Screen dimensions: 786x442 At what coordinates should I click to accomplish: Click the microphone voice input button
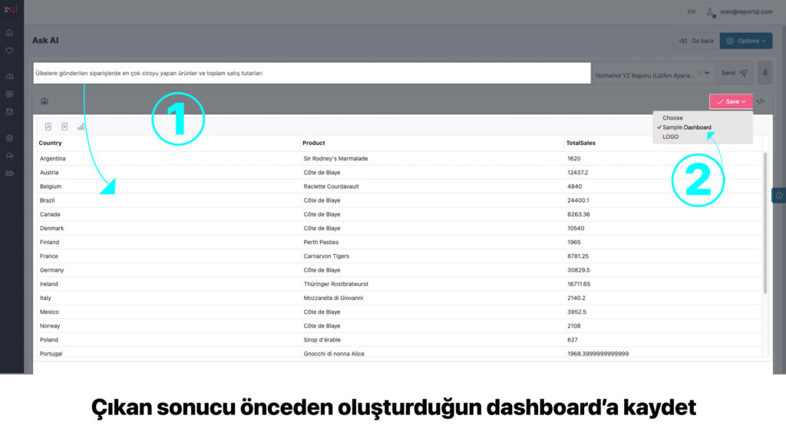pos(765,73)
